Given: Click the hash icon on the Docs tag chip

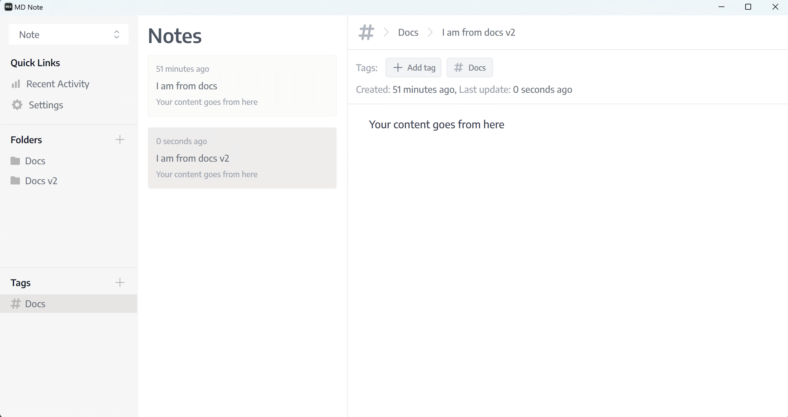Looking at the screenshot, I should [x=458, y=68].
